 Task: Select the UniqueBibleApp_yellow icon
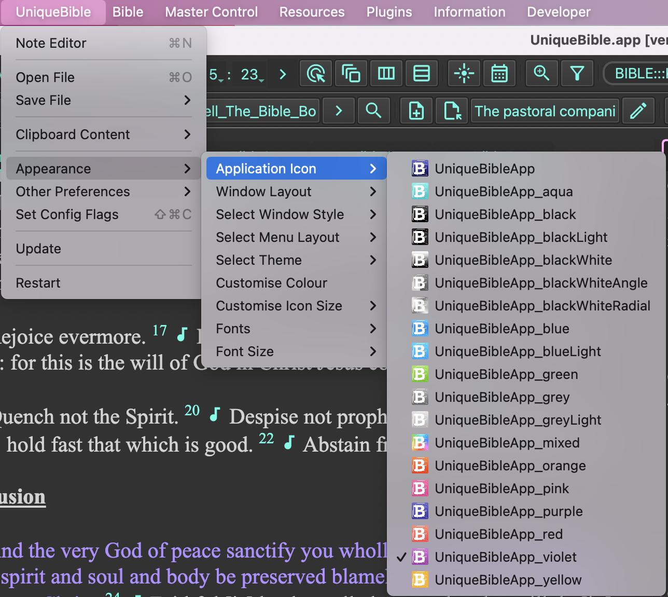[526, 580]
